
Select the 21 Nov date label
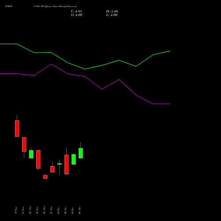23,210
